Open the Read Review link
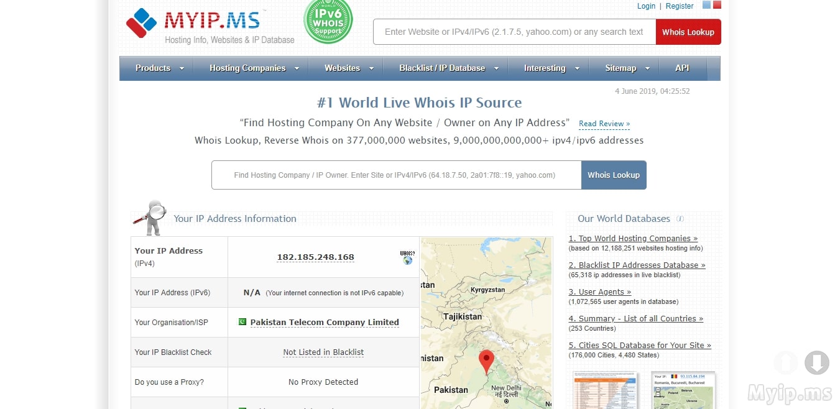The image size is (835, 409). [x=604, y=124]
